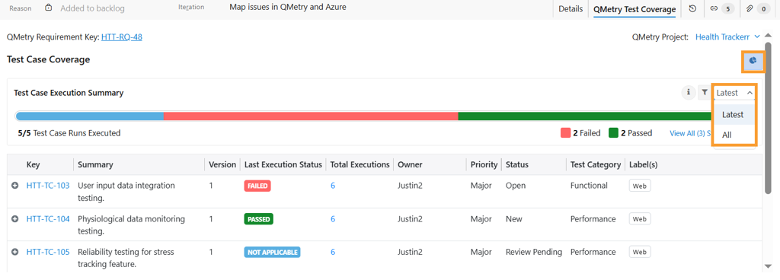The width and height of the screenshot is (780, 280).
Task: Open total executions 6 for HTT-TC-104
Action: click(x=333, y=218)
